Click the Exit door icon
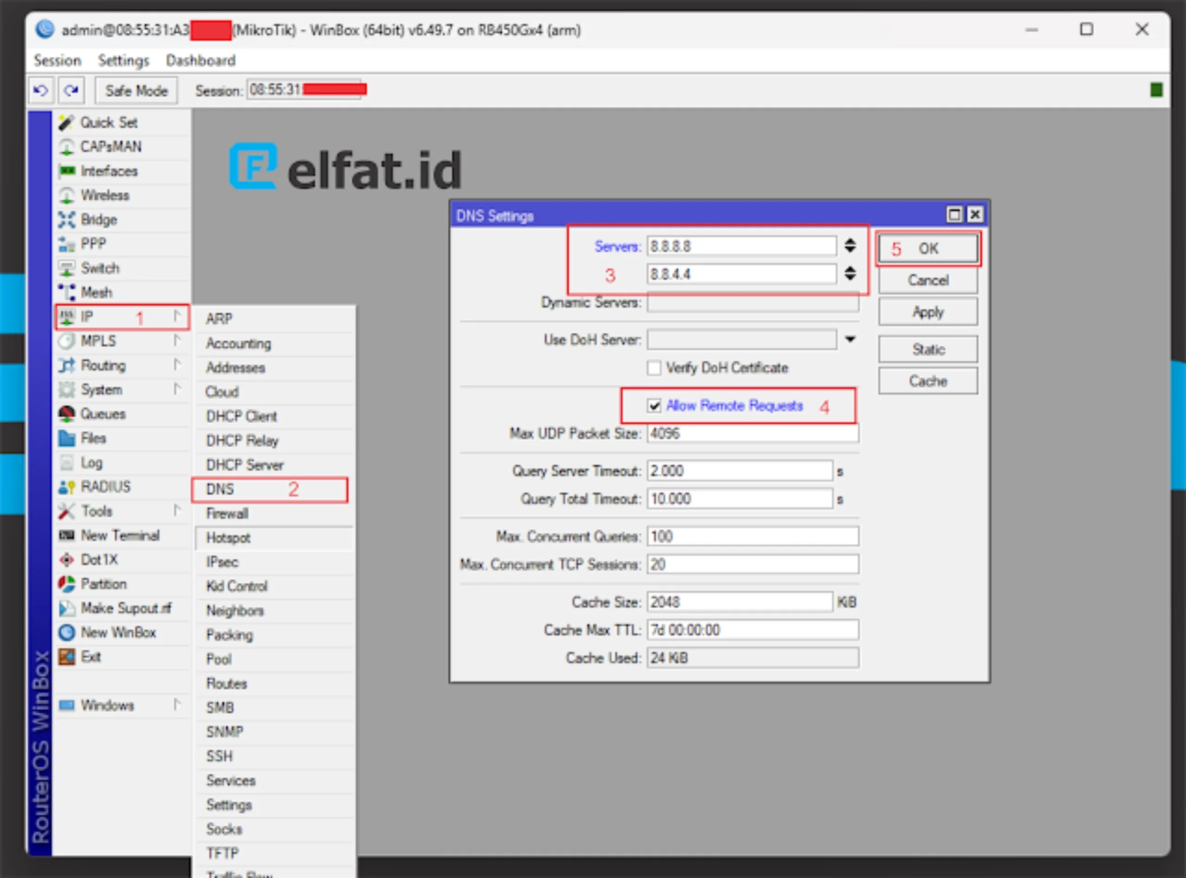This screenshot has height=878, width=1186. (x=66, y=657)
